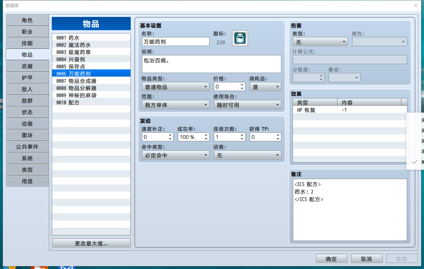Switch to the 图块 tab

click(x=27, y=135)
